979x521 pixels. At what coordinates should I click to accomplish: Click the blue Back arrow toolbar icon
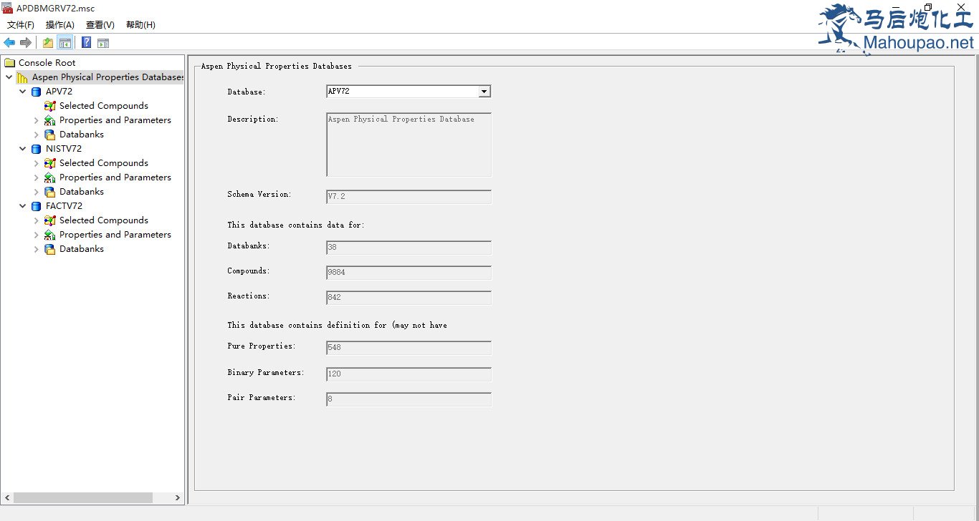[x=9, y=43]
